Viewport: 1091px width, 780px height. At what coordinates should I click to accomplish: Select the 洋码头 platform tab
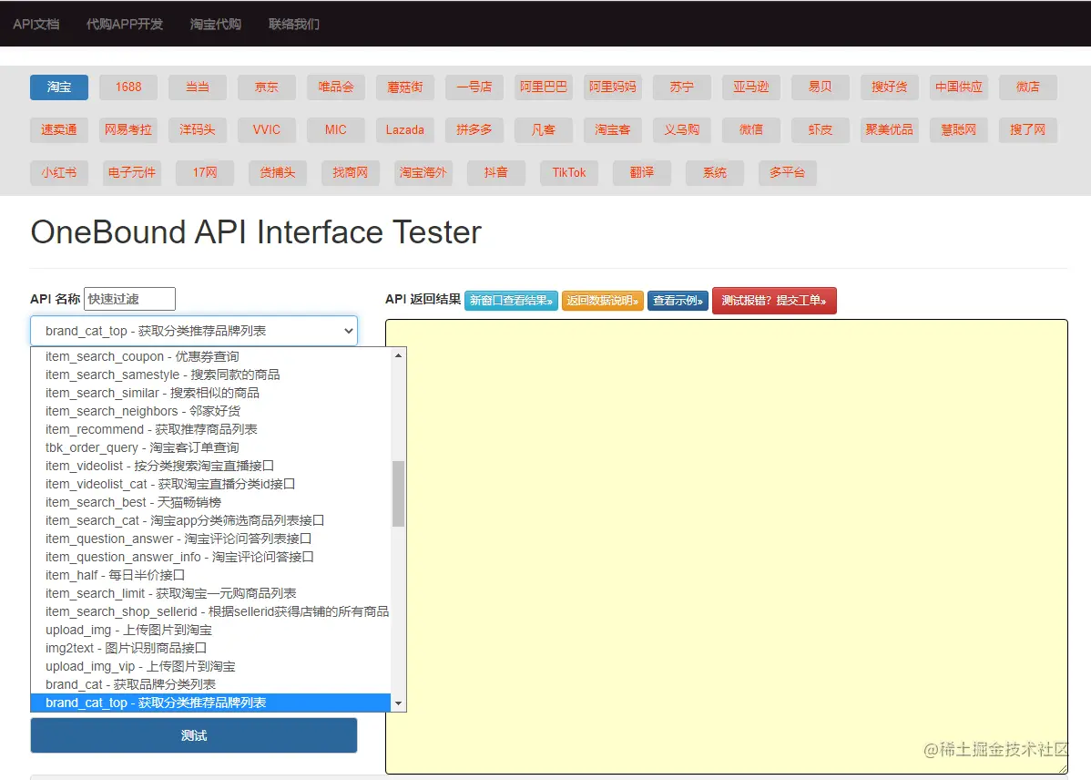(x=198, y=130)
